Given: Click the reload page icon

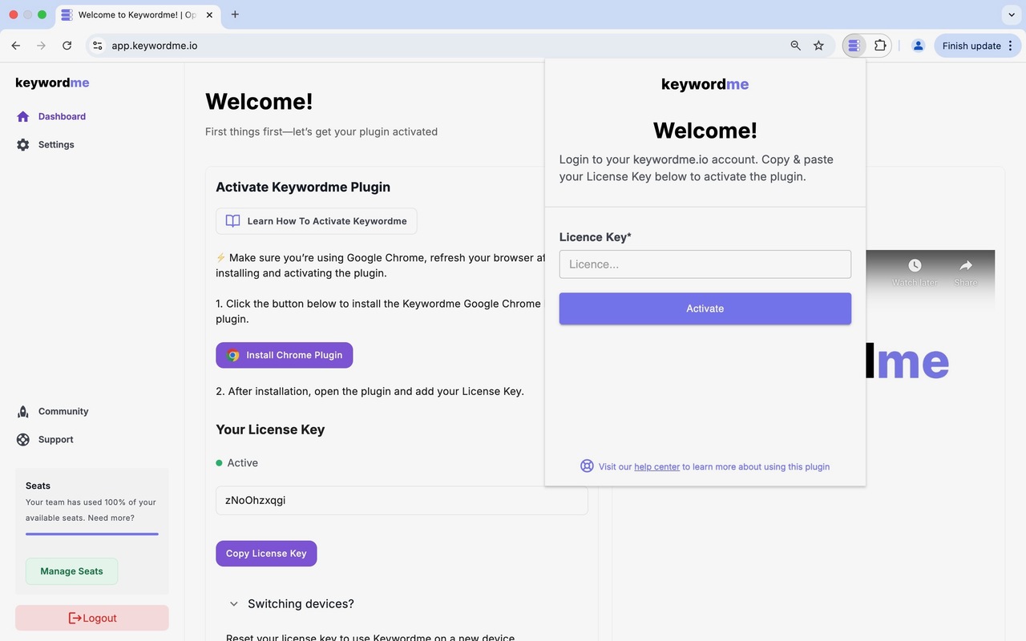Looking at the screenshot, I should pos(67,46).
